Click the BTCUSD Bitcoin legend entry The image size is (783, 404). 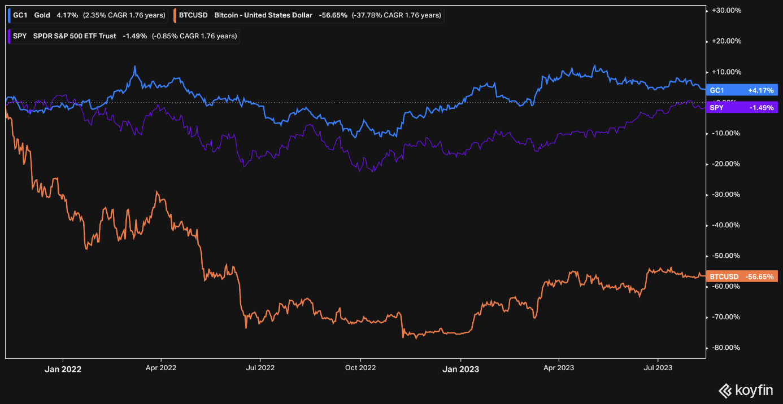pyautogui.click(x=307, y=15)
